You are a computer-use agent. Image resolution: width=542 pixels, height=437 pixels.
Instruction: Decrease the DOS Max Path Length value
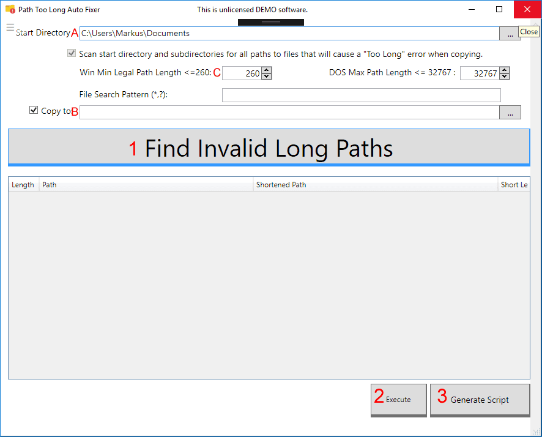click(504, 76)
